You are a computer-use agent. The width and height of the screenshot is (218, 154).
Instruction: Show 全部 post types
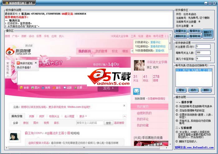click(x=16, y=123)
